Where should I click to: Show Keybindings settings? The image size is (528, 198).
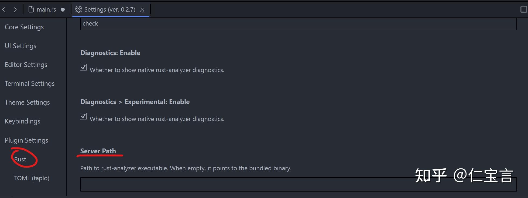22,121
